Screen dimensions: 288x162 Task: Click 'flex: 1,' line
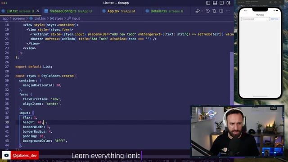click(x=30, y=117)
